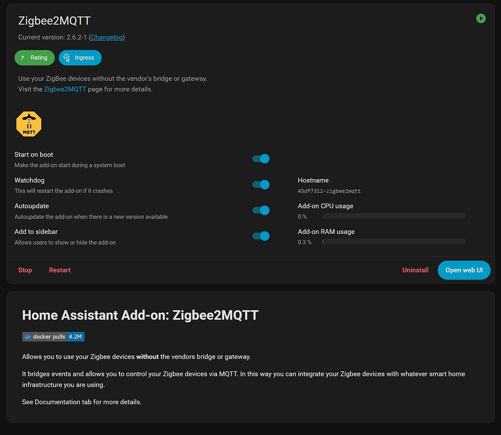Click the 'Add-on CPU usage' label
Screen dimensions: 501x435
coord(325,206)
